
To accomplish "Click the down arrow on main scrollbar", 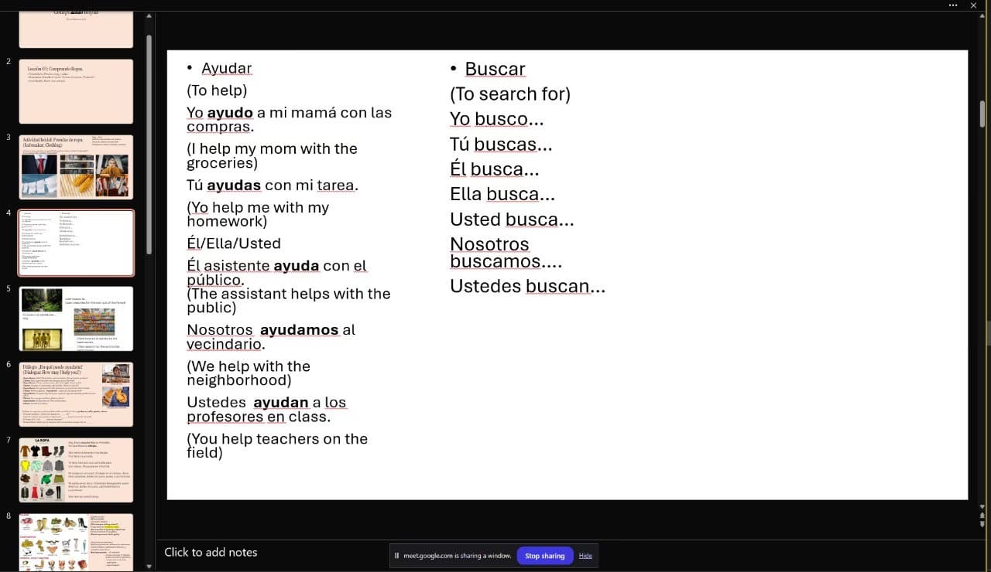I will point(982,508).
